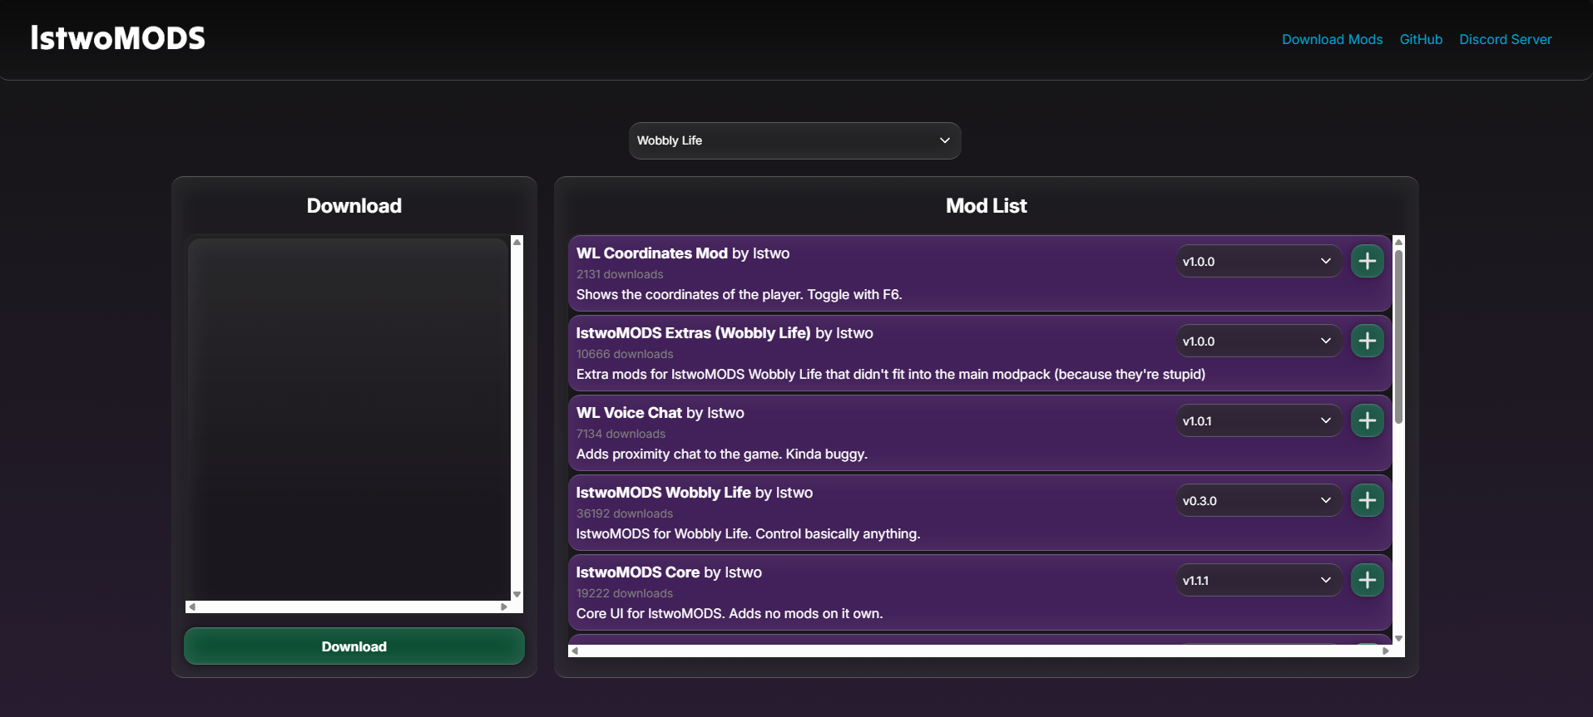Click description 'Adds proximity chat to the game'
The height and width of the screenshot is (717, 1593).
tap(722, 454)
